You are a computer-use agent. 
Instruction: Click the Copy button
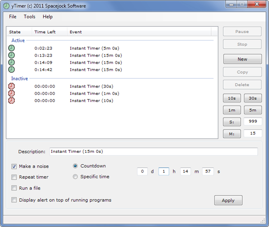coord(242,72)
